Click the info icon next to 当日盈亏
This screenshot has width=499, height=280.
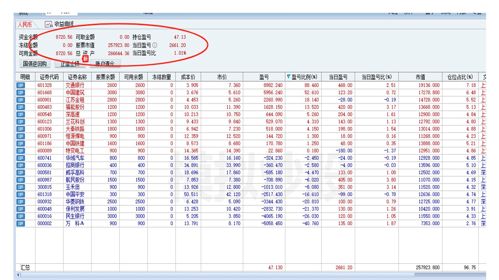pyautogui.click(x=155, y=45)
